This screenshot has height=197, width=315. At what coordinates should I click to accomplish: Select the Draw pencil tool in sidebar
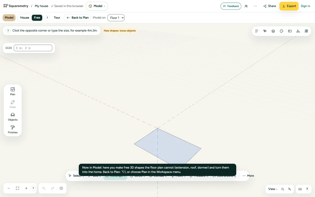13,104
